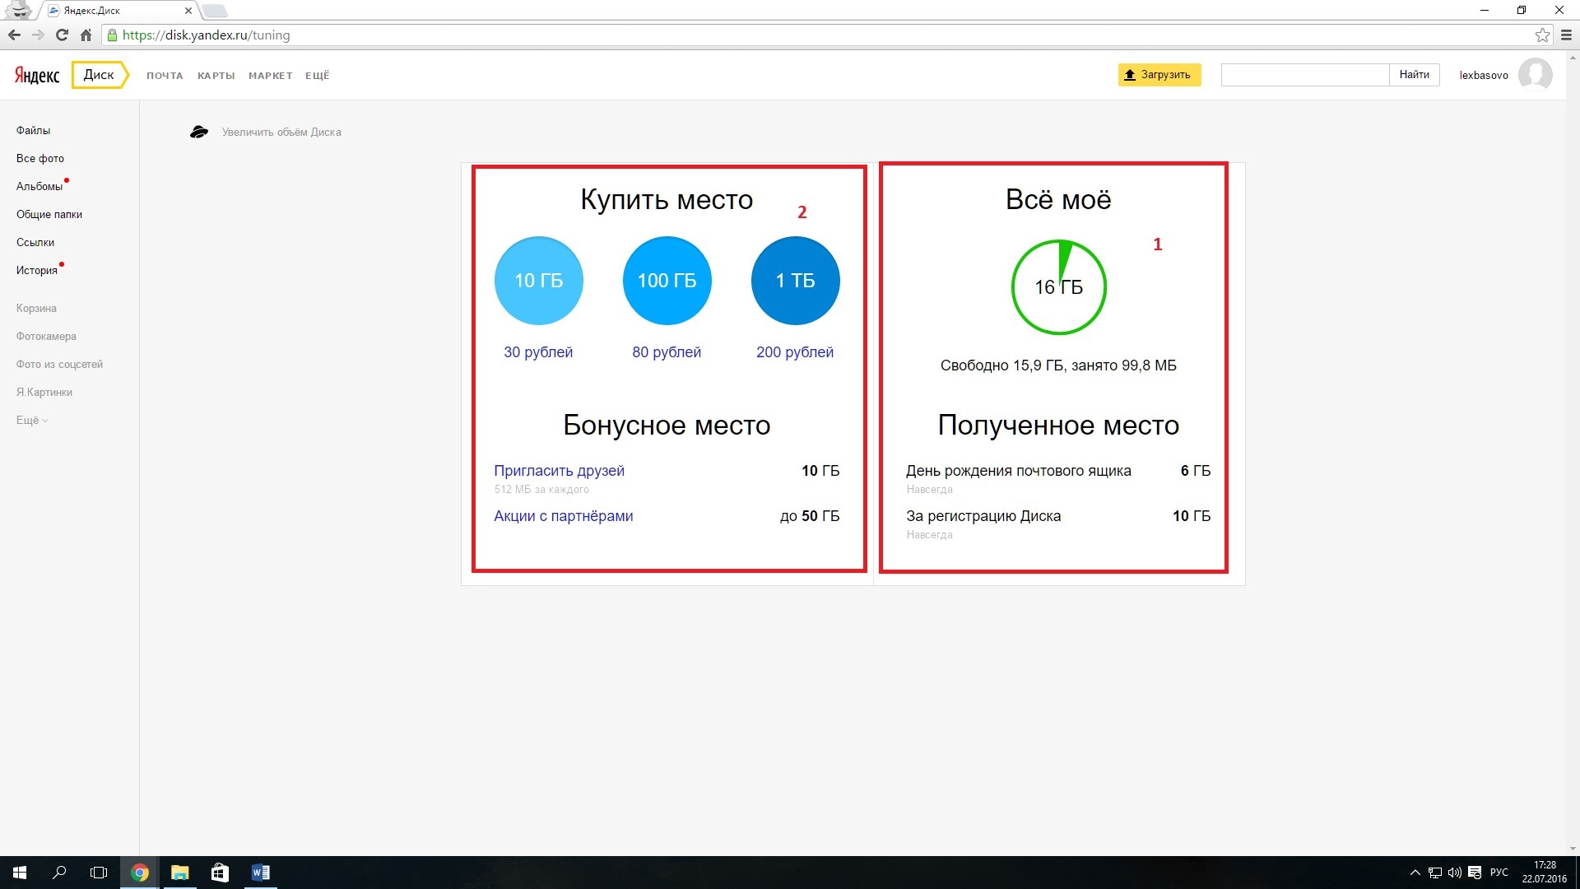This screenshot has width=1580, height=889.
Task: Click the text 'За регистрацию Диска'
Action: tap(983, 516)
